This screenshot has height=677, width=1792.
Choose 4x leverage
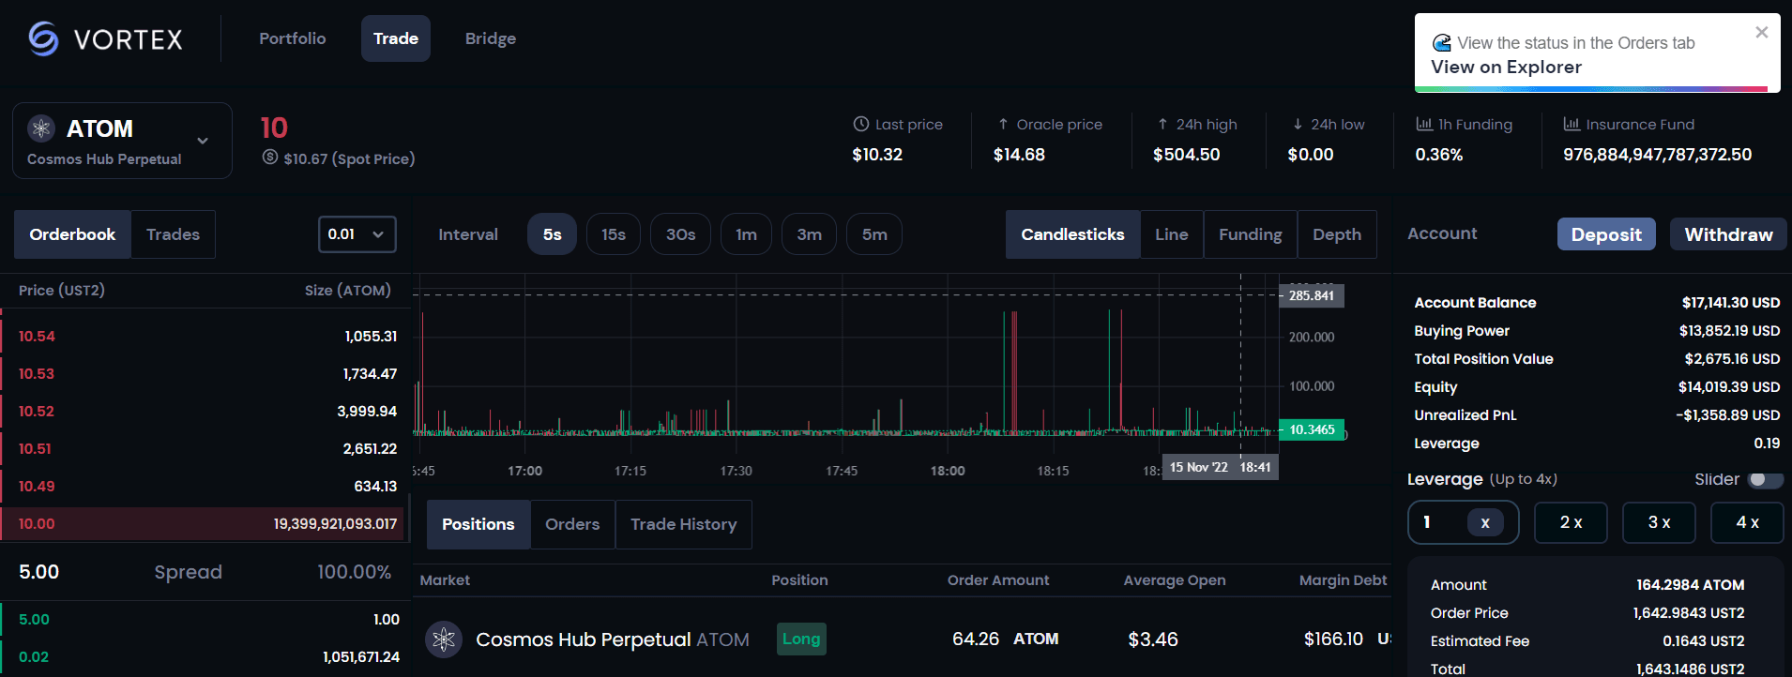pyautogui.click(x=1747, y=522)
